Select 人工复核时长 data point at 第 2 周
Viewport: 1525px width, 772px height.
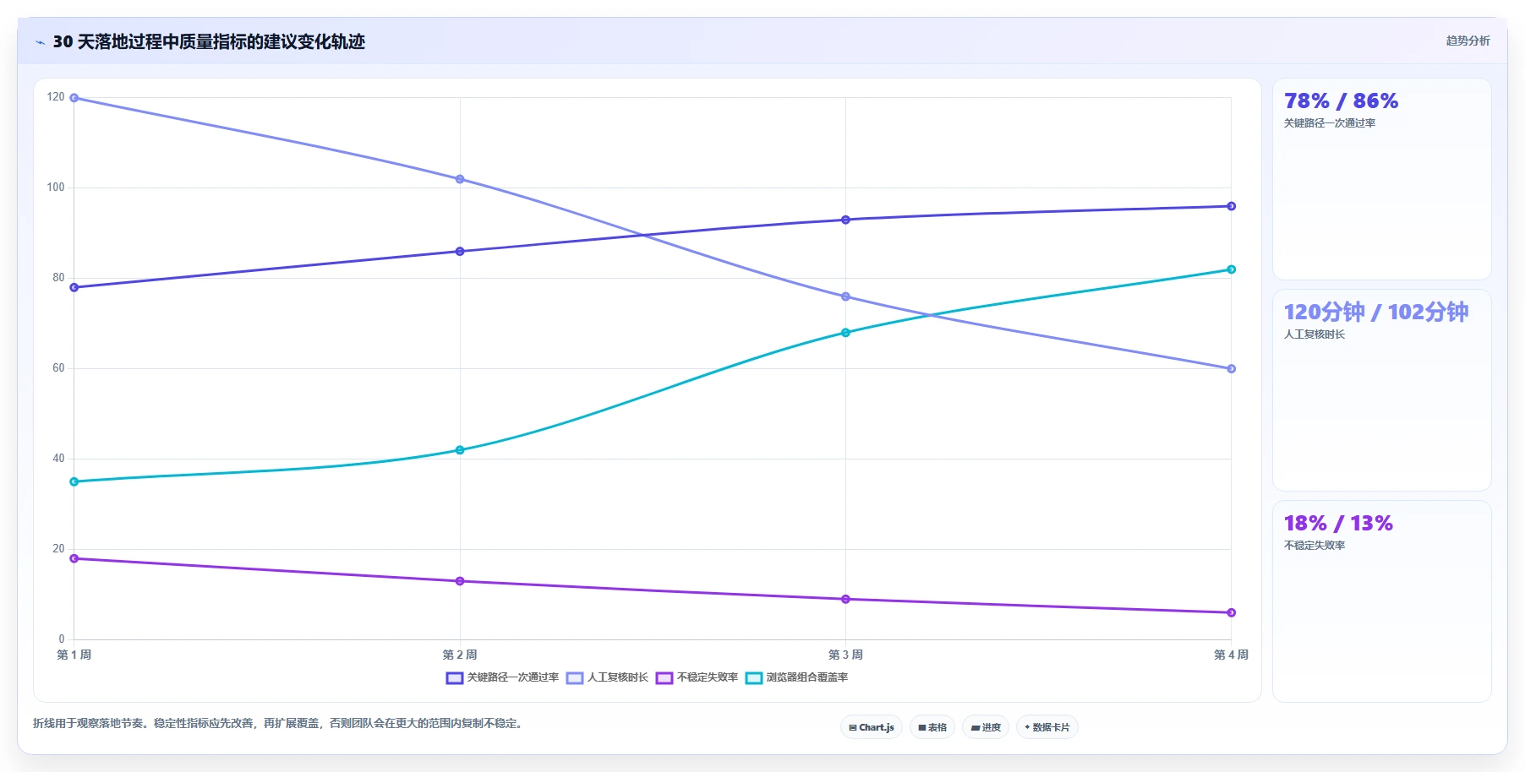pyautogui.click(x=460, y=179)
